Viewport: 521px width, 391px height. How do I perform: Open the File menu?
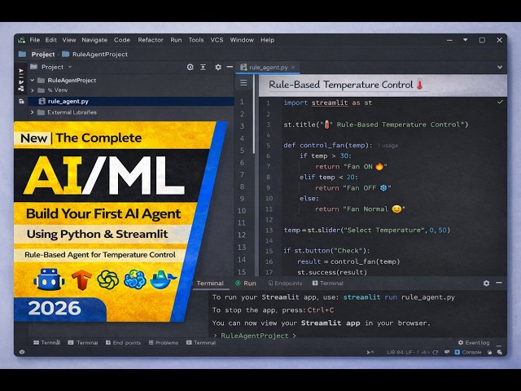point(34,40)
